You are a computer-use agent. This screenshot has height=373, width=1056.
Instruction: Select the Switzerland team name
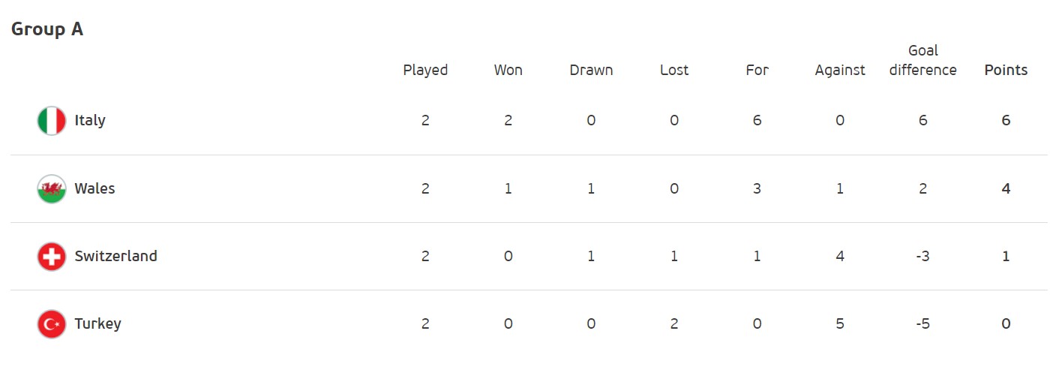115,256
